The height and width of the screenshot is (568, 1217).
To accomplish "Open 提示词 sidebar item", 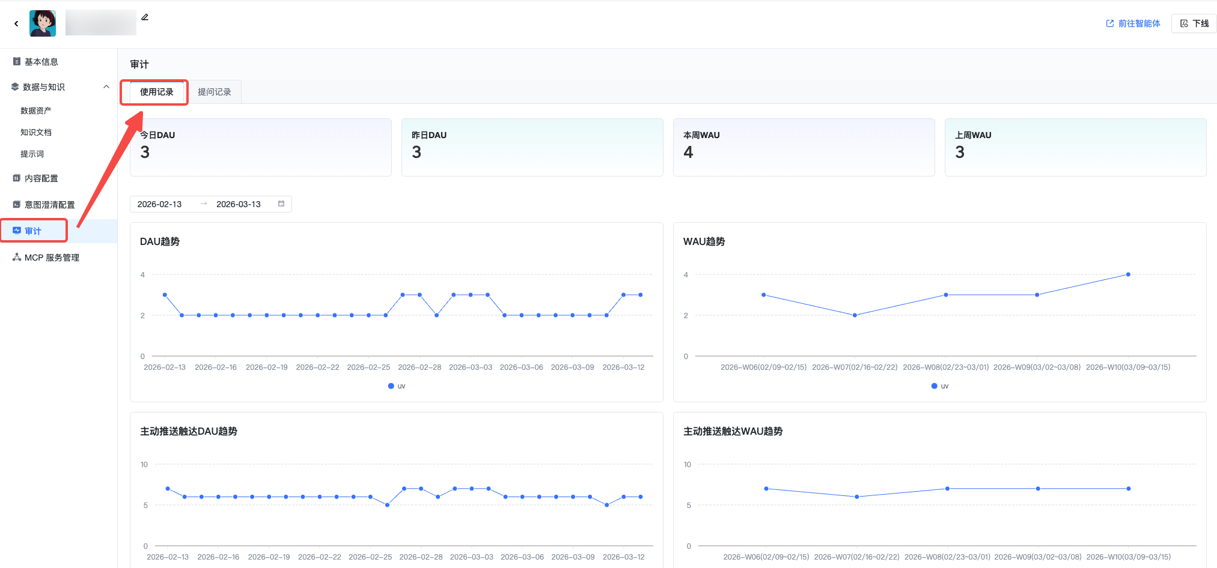I will (32, 154).
